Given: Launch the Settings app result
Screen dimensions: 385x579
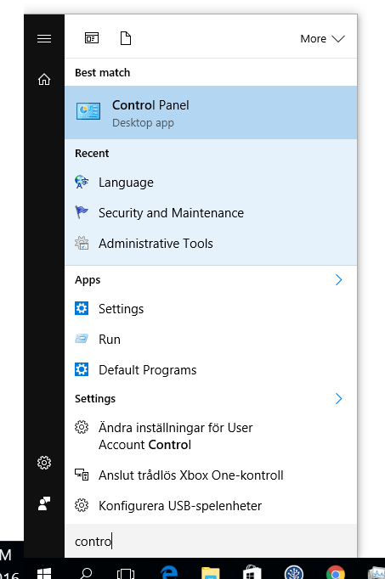Looking at the screenshot, I should click(x=211, y=309).
